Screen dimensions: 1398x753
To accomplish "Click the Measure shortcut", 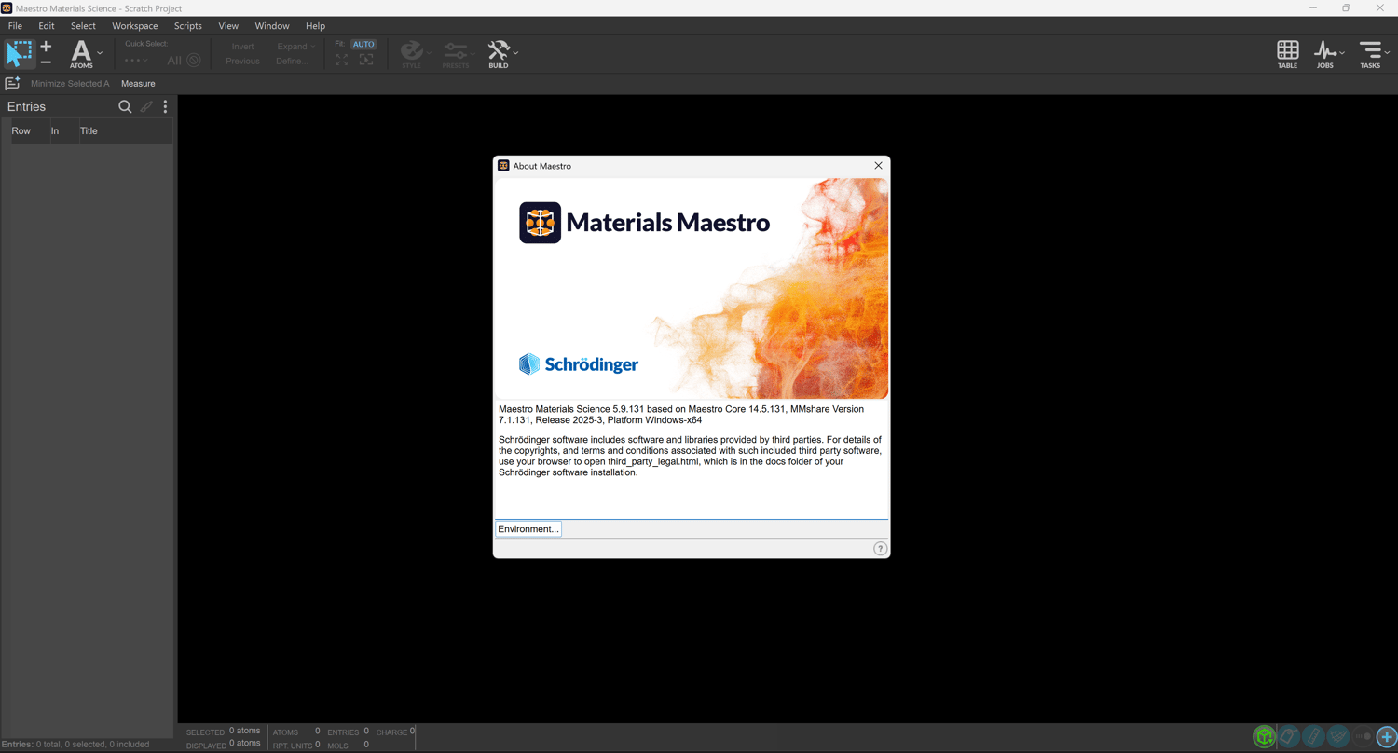I will [x=138, y=84].
